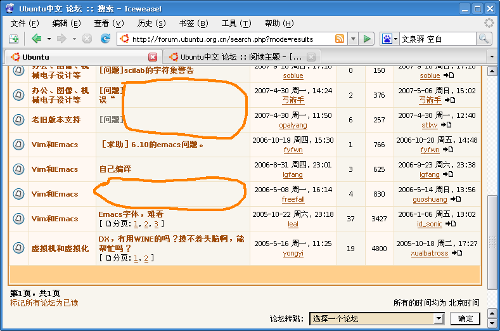This screenshot has width=500, height=331.
Task: Open a new tab with the green plus icon
Action: click(14, 39)
